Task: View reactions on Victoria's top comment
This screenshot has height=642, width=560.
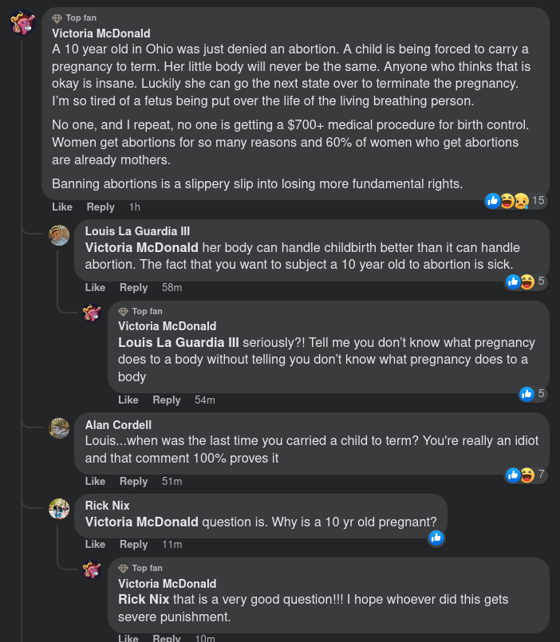Action: click(x=517, y=200)
